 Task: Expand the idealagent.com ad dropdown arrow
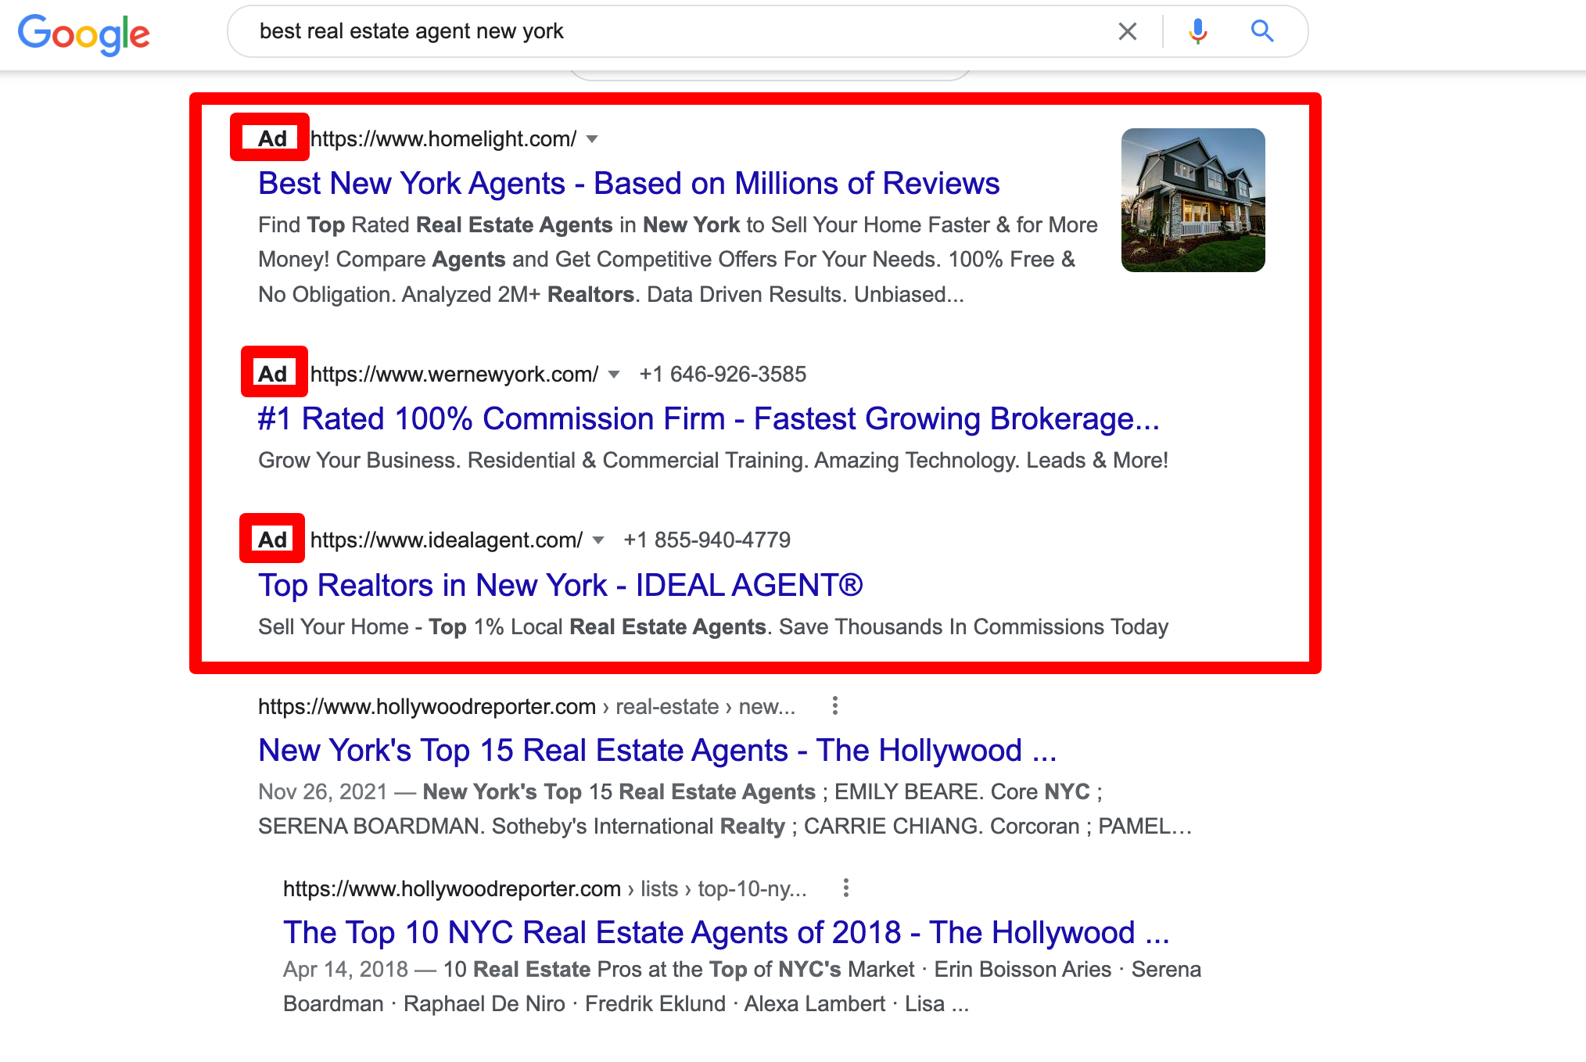pyautogui.click(x=598, y=540)
